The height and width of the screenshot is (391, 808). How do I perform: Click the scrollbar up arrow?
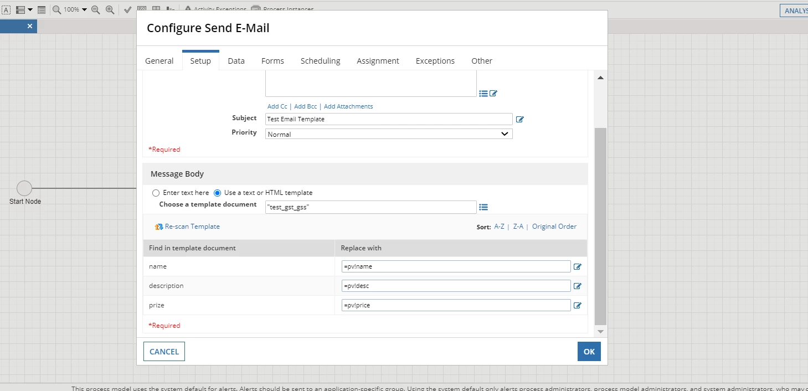pyautogui.click(x=600, y=78)
